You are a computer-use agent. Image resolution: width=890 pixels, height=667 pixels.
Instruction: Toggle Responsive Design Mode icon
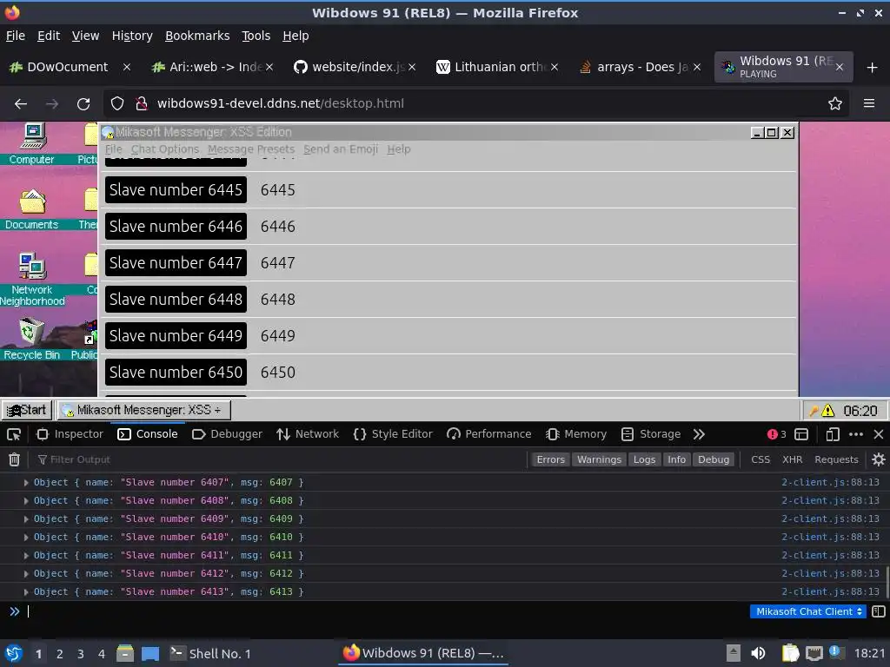833,434
